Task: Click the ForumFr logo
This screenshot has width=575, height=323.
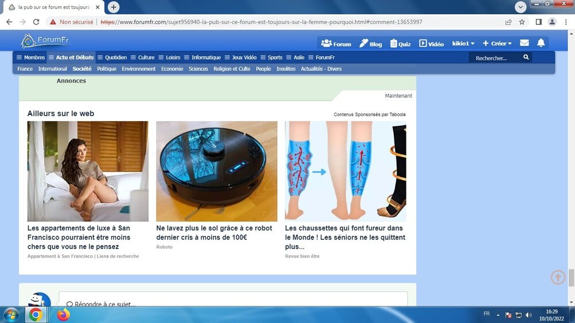Action: (x=45, y=41)
